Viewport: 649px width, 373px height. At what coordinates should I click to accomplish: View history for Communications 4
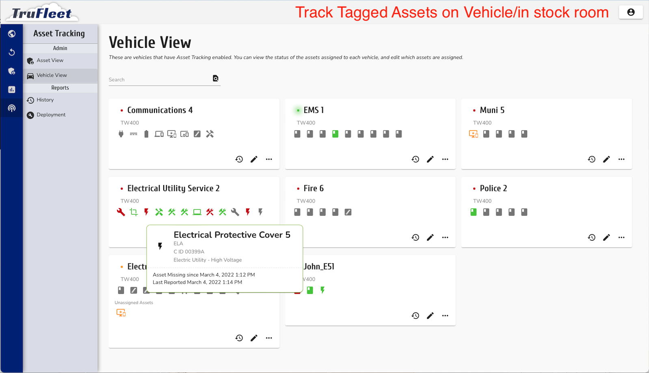pyautogui.click(x=239, y=159)
